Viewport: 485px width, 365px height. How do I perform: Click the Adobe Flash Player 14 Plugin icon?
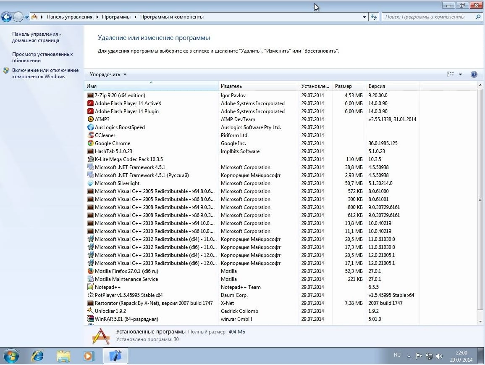[x=90, y=111]
